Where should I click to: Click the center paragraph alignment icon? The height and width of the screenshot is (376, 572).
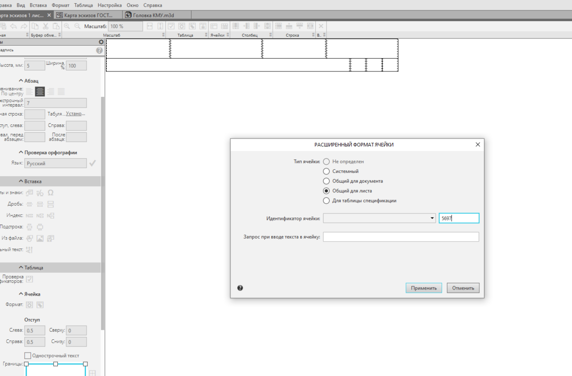[x=40, y=92]
